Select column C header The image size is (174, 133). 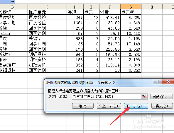click(x=47, y=7)
